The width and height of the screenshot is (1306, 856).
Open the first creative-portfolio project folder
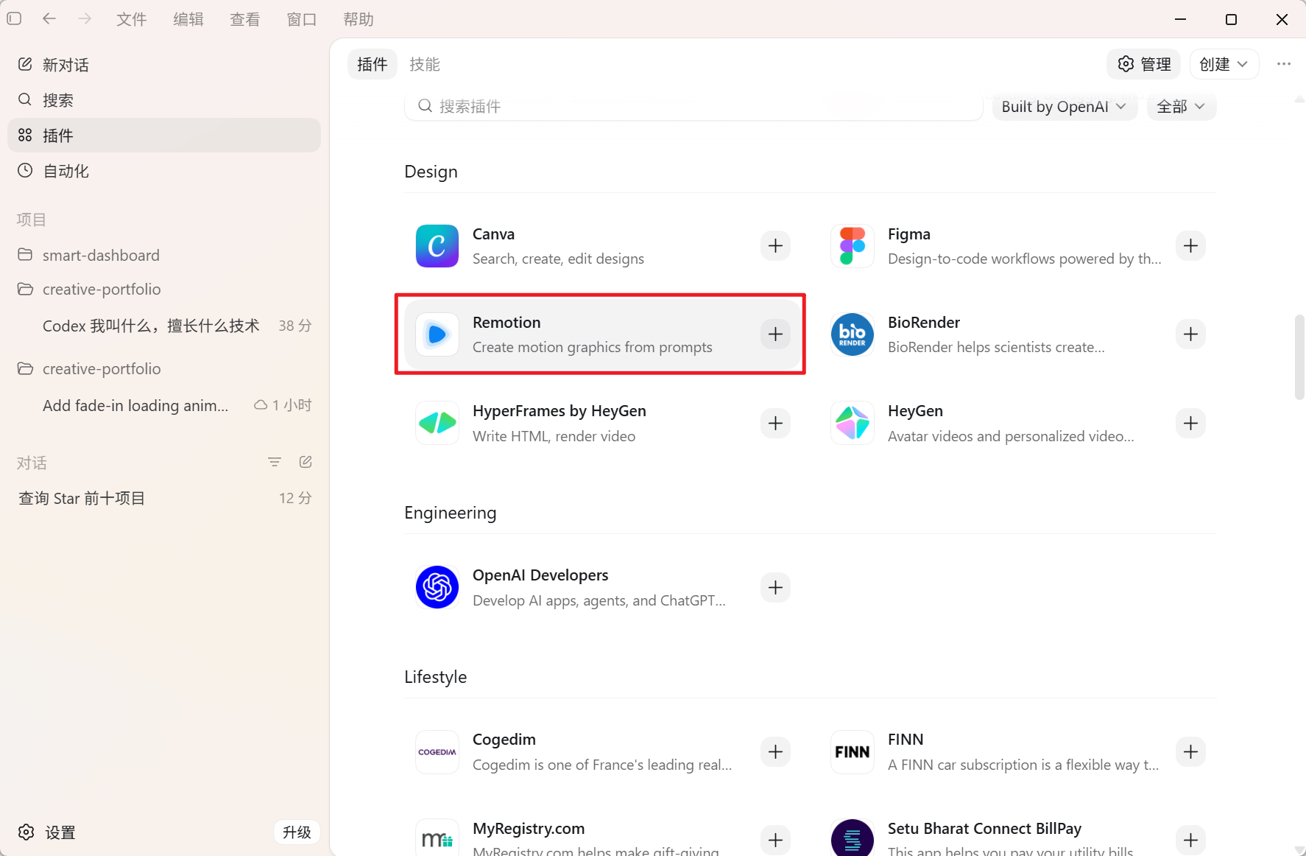[x=164, y=290]
